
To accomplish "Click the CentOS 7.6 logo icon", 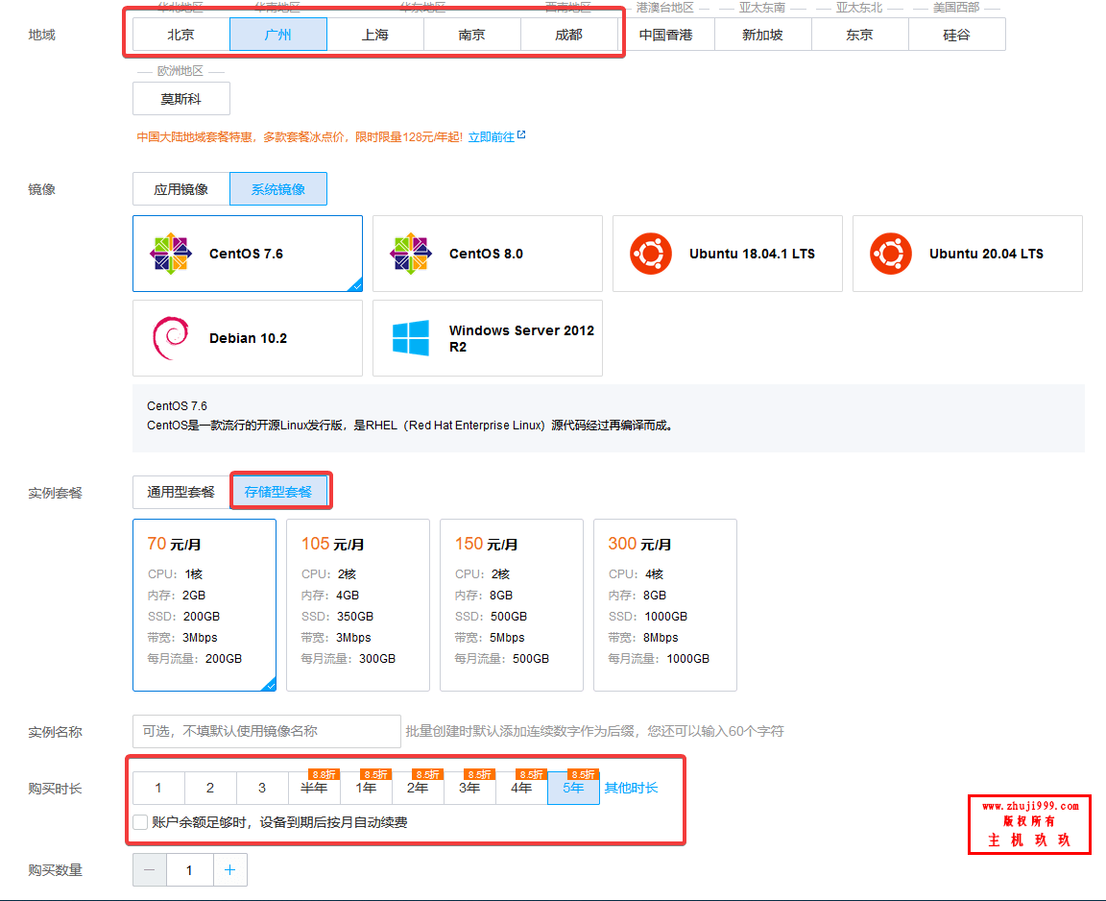I will pos(171,254).
